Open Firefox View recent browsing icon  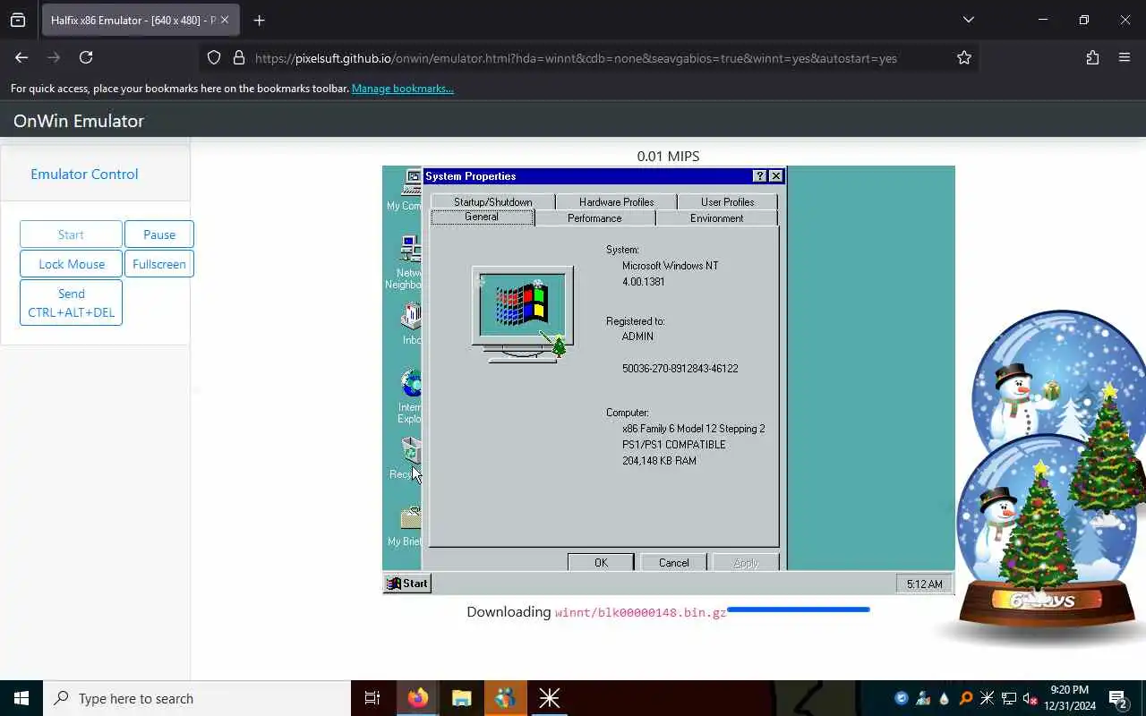click(x=18, y=20)
